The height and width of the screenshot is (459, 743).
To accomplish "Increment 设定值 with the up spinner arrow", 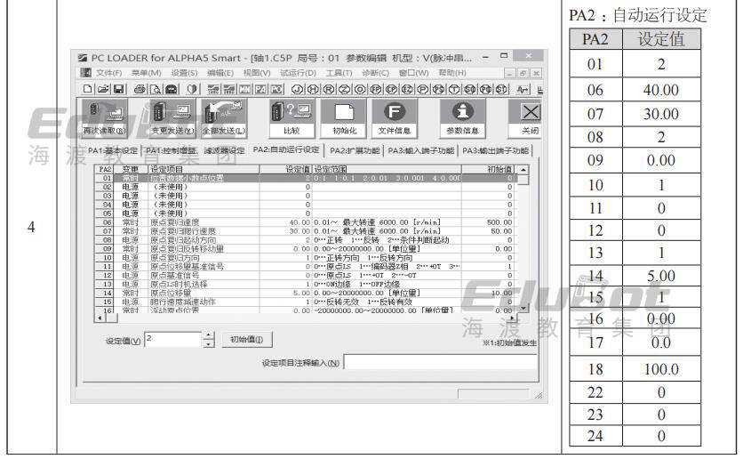I will [x=209, y=335].
